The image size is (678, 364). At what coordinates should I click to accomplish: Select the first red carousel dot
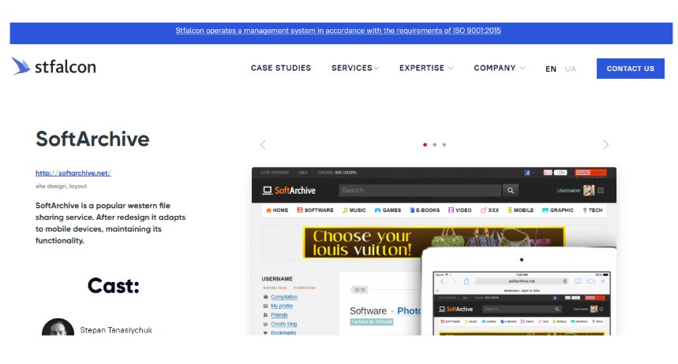click(425, 145)
